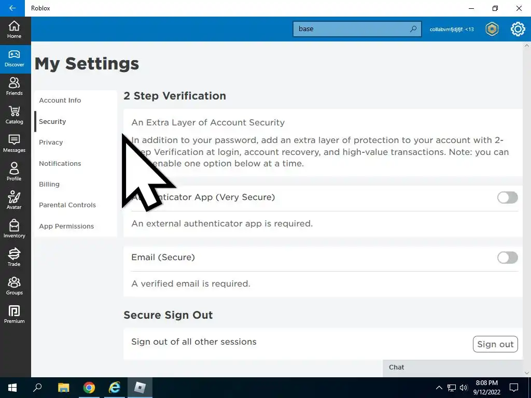Enable the Authenticator App toggle
The width and height of the screenshot is (531, 398).
(507, 197)
